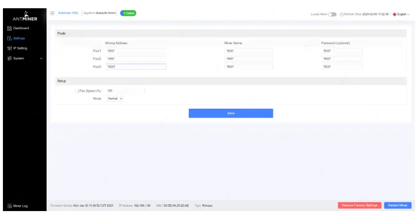Click the Miner Log icon
416x213 pixels.
point(9,206)
